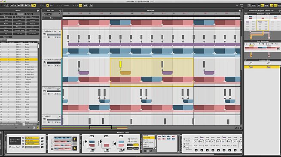Viewport: 281px width, 157px height.
Task: Click the play button in transport bar
Action: click(x=19, y=6)
